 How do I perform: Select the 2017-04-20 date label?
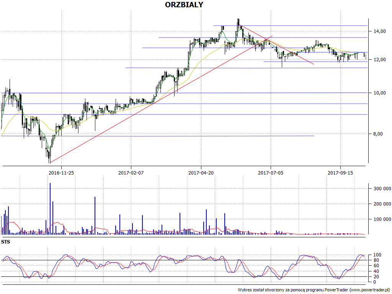coord(201,173)
